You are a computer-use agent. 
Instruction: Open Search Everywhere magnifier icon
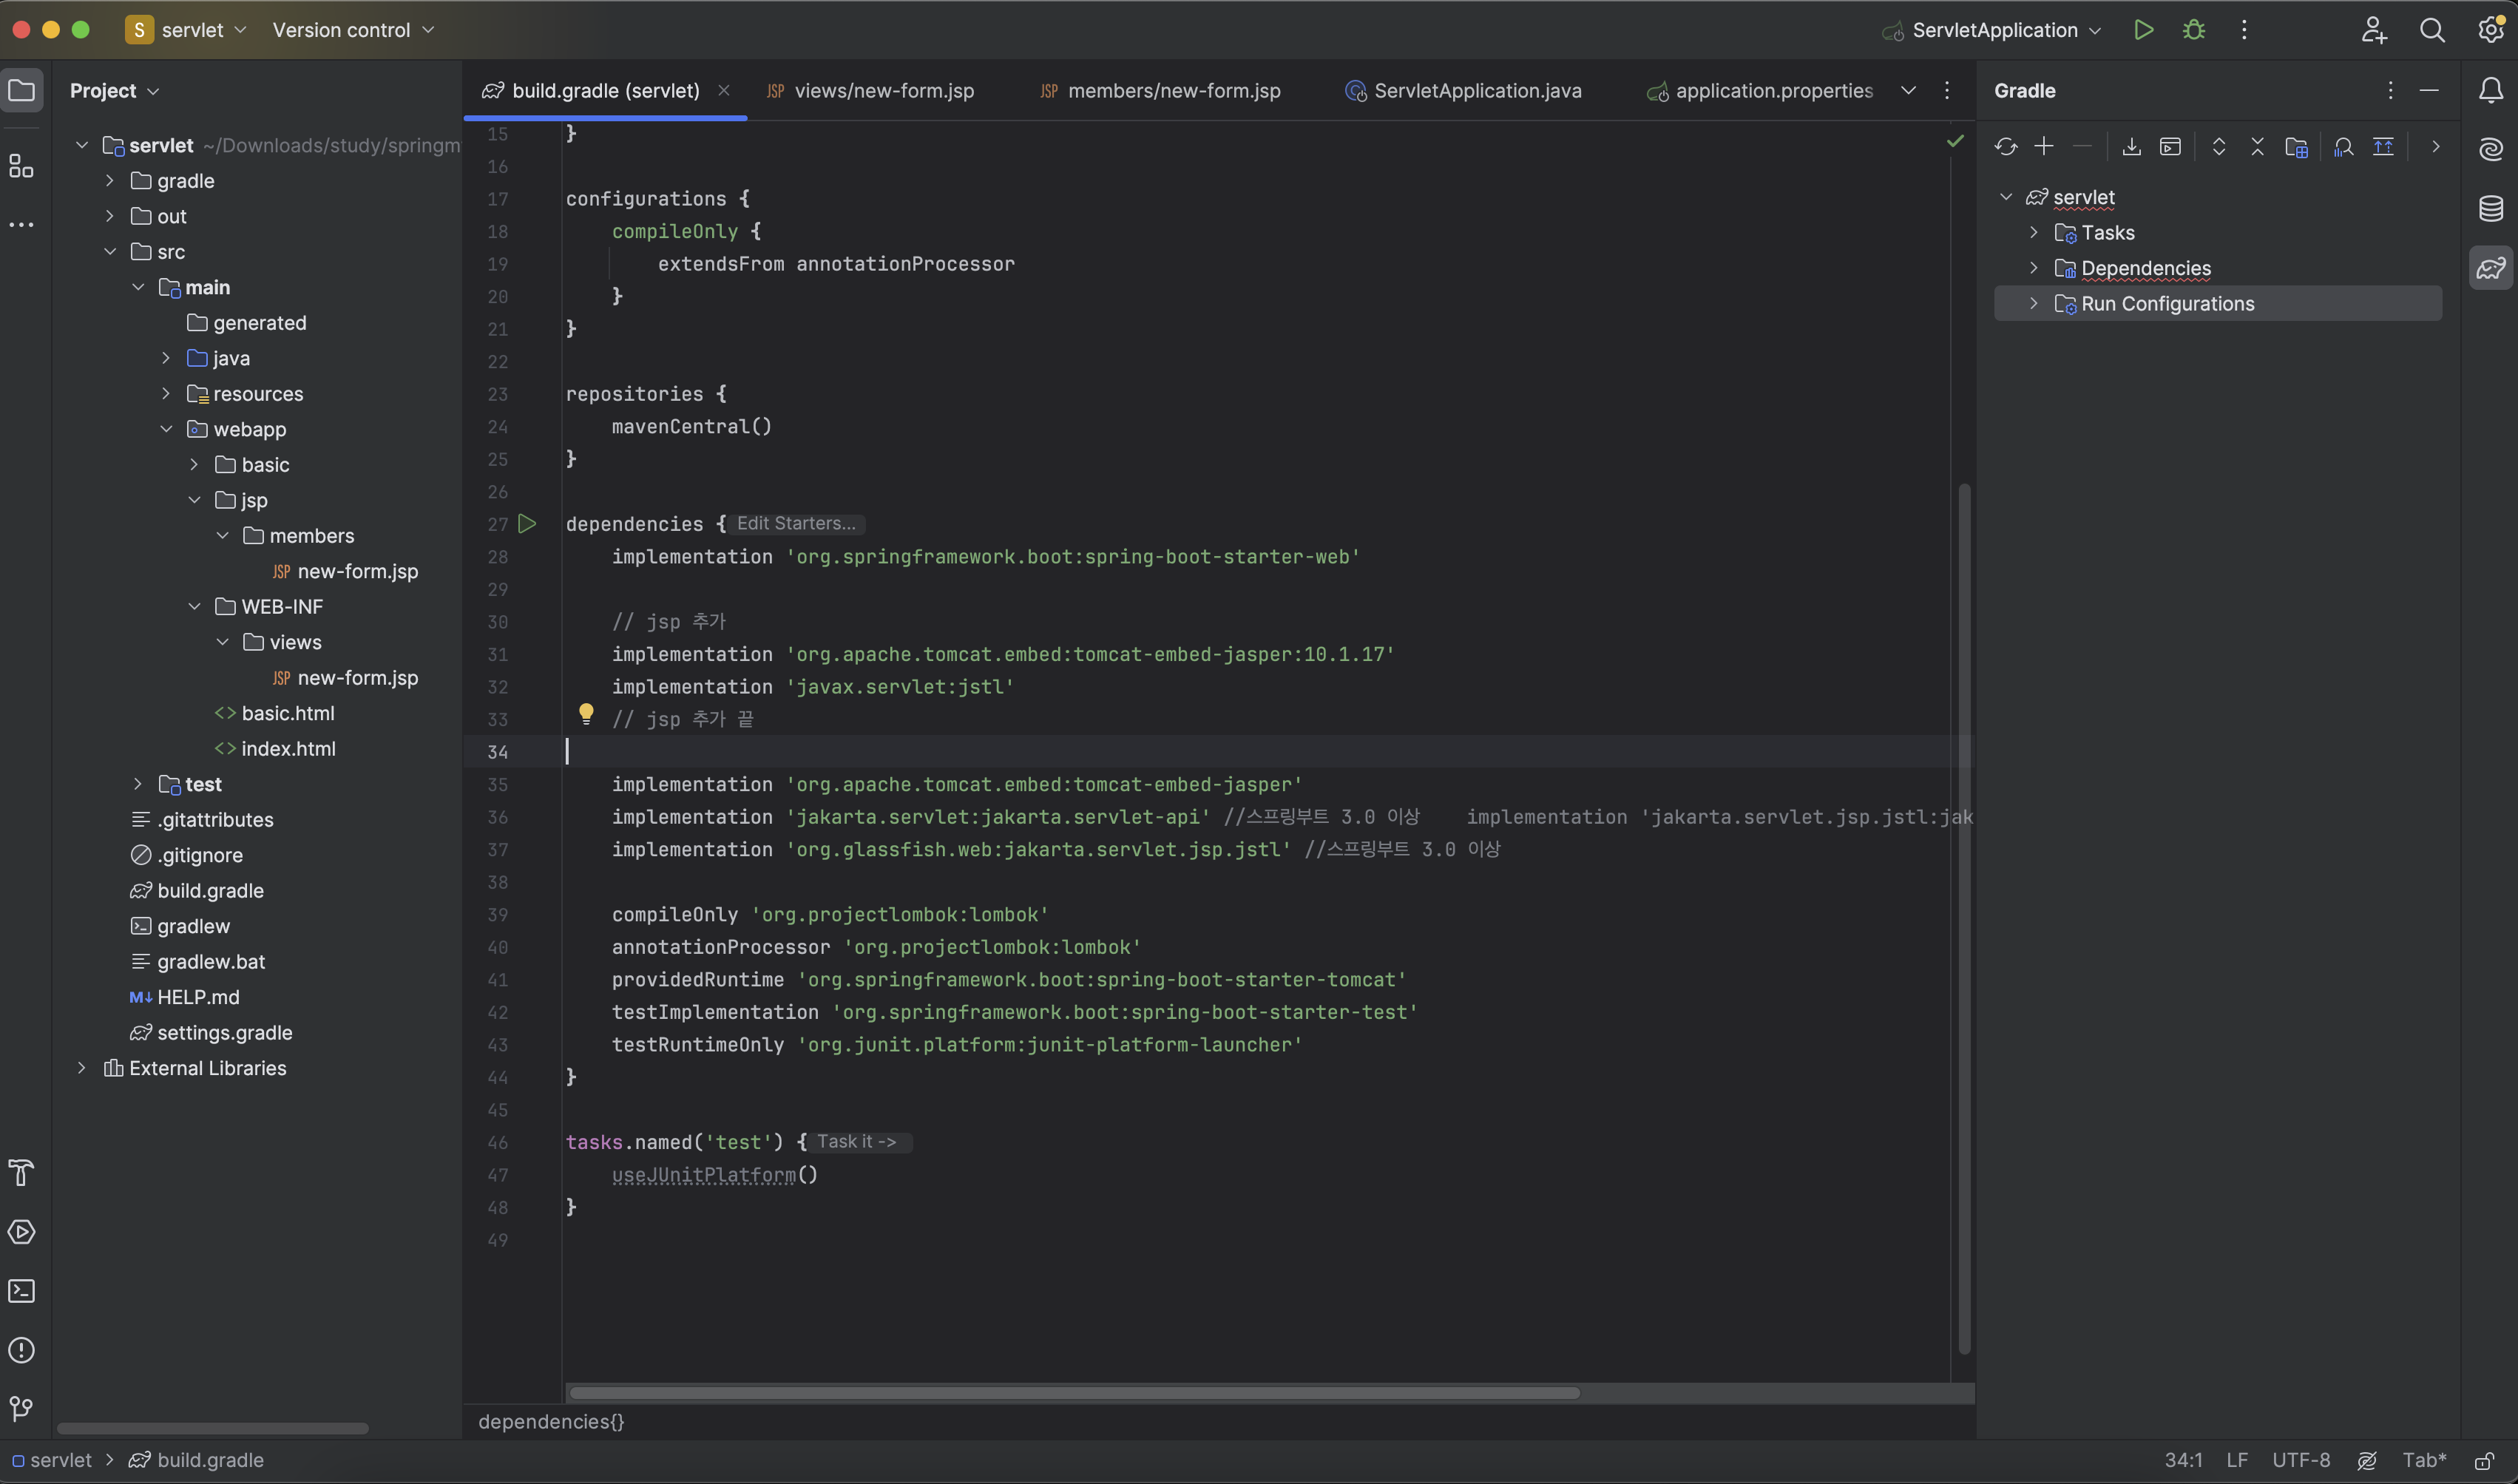tap(2432, 30)
